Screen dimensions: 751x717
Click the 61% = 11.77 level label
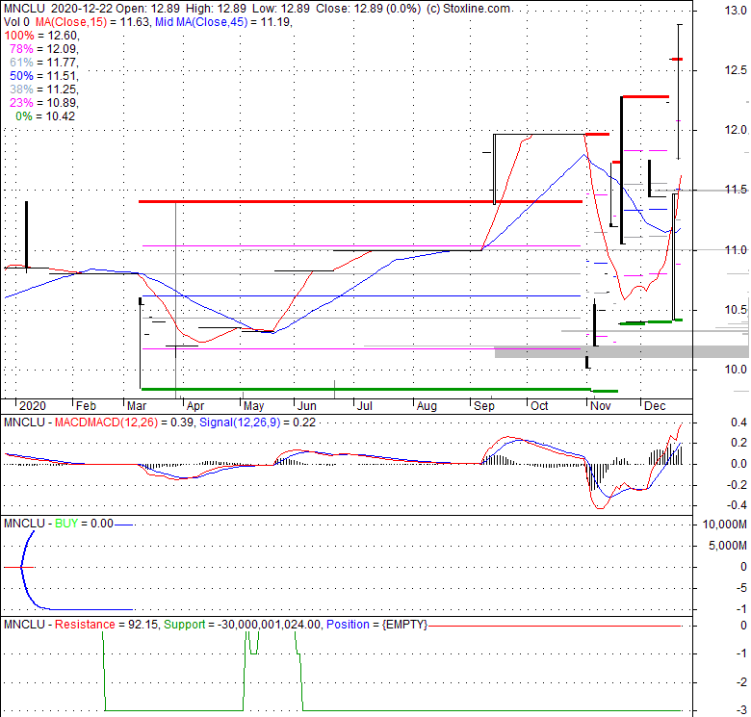[x=44, y=63]
